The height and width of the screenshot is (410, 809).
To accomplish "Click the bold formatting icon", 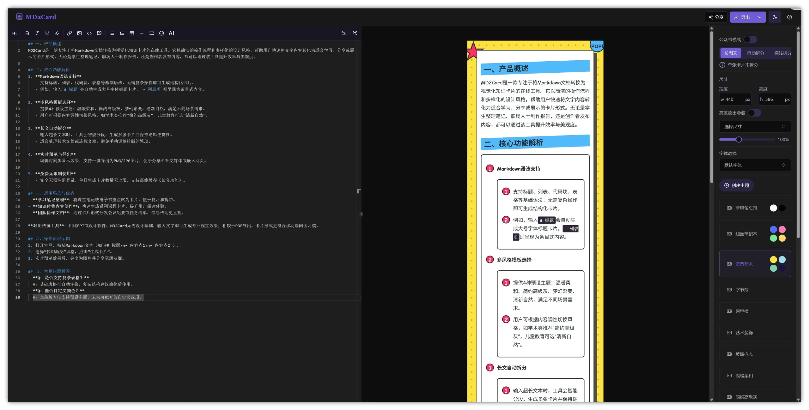I will click(27, 33).
